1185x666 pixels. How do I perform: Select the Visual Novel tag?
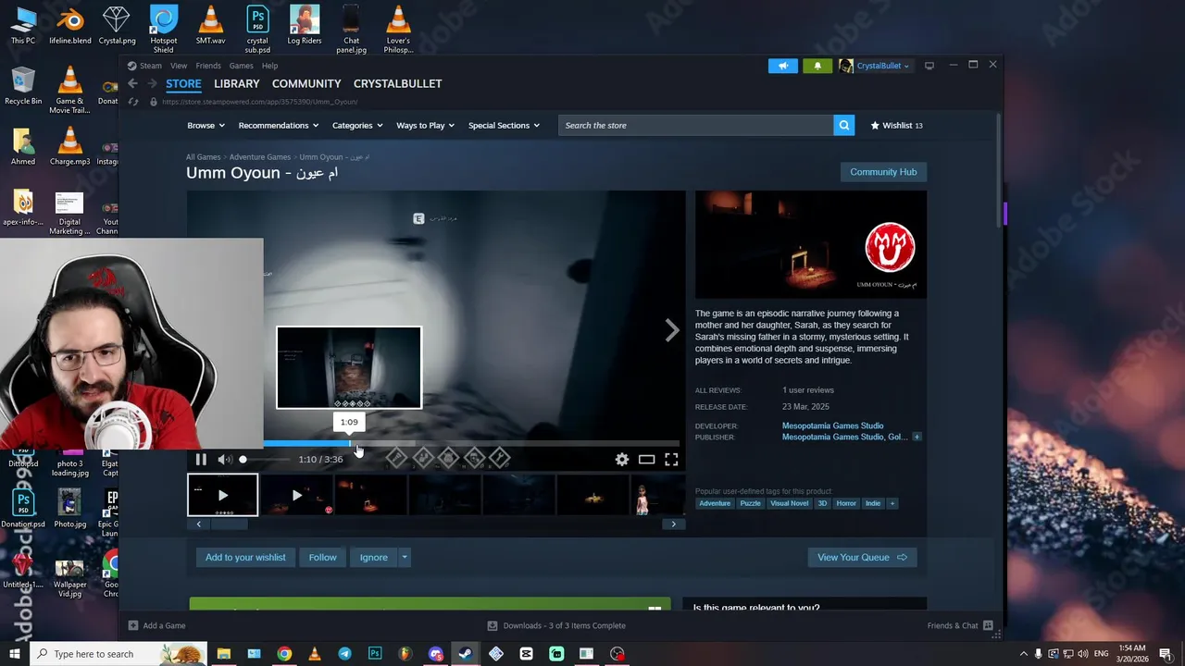[x=789, y=503]
